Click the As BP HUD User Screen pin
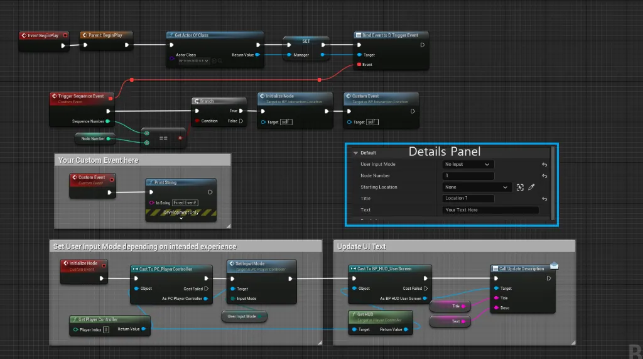This screenshot has height=359, width=643. point(425,298)
